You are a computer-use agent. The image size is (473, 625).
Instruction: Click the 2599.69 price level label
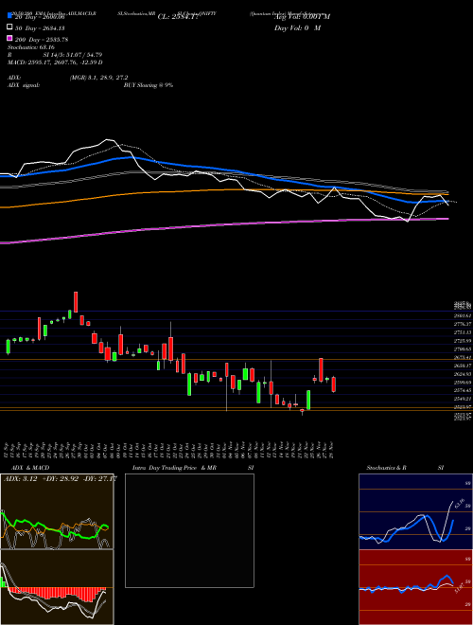[x=463, y=383]
